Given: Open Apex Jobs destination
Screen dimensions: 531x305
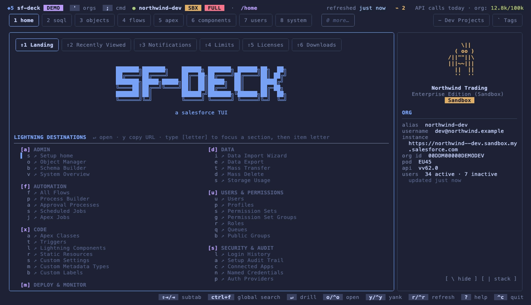Looking at the screenshot, I should [x=48, y=218].
